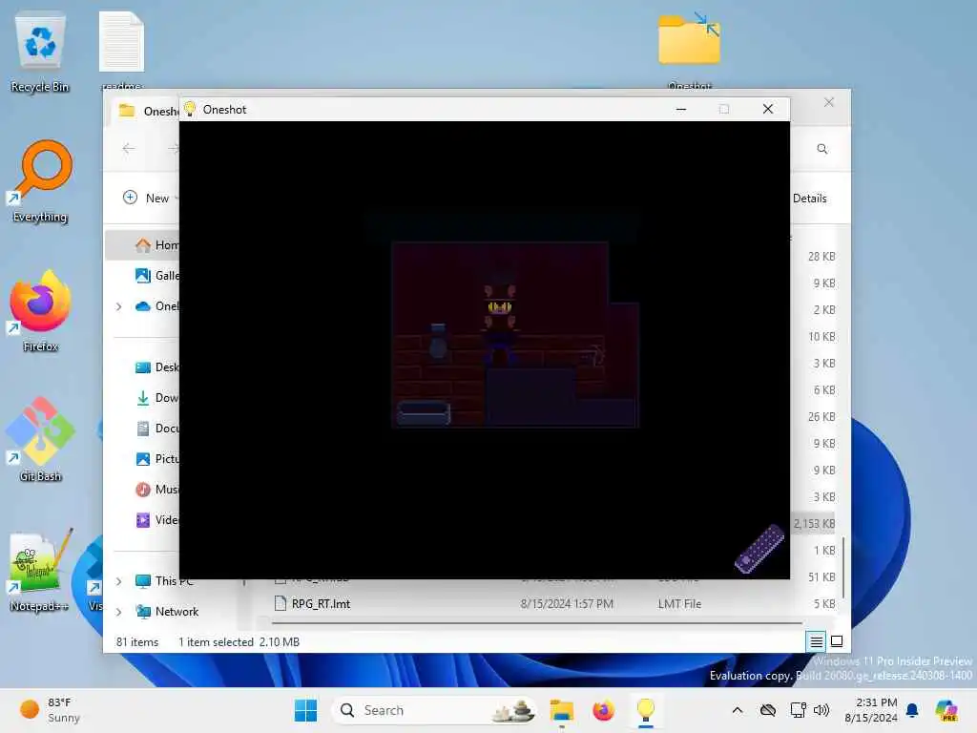This screenshot has width=977, height=733.
Task: Launch the Everything search shortcut
Action: coord(40,180)
